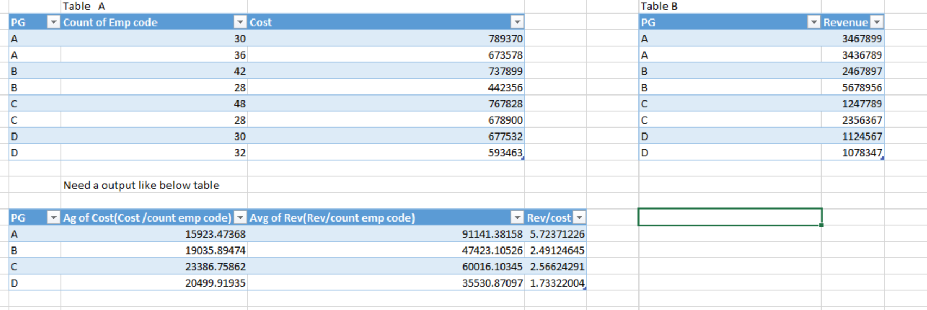Select the revenue cell 1078347
927x310 pixels.
tap(853, 153)
